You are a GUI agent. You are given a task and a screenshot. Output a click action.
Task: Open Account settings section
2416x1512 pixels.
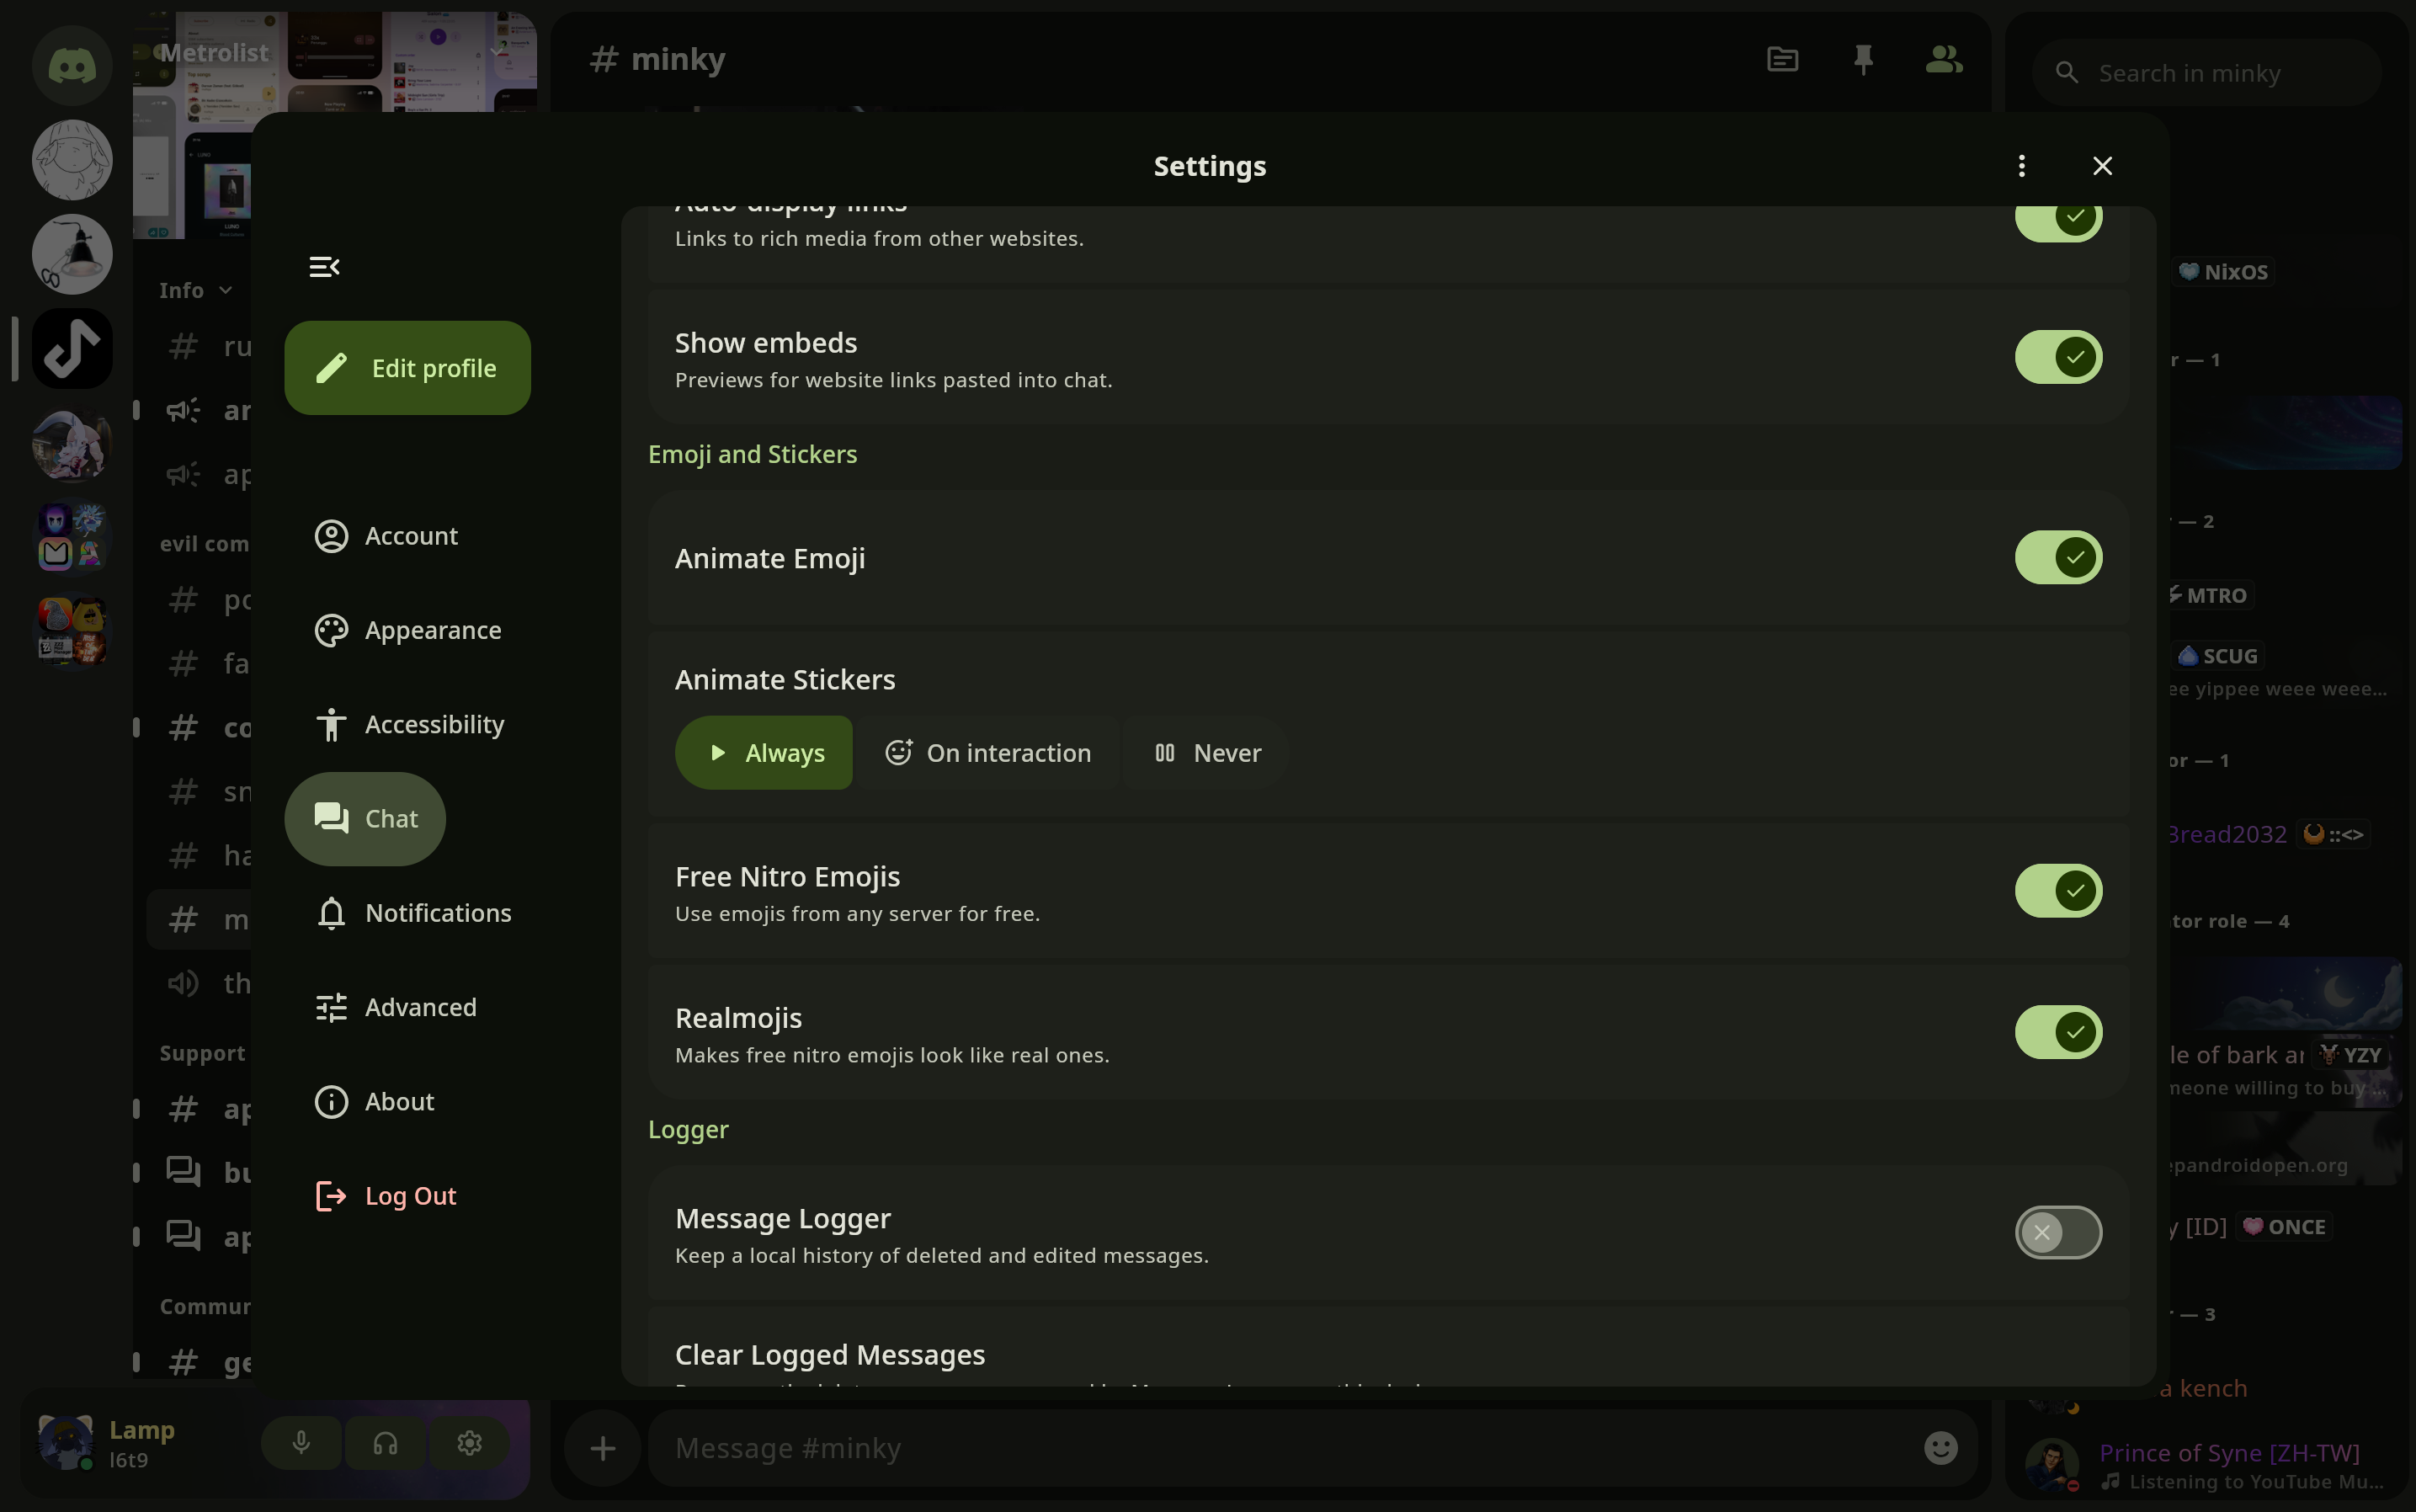(x=386, y=536)
